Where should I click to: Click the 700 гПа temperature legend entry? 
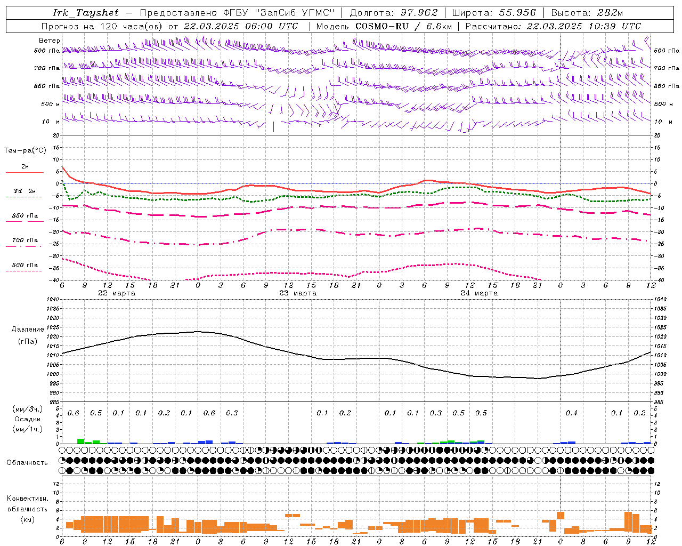coord(25,240)
